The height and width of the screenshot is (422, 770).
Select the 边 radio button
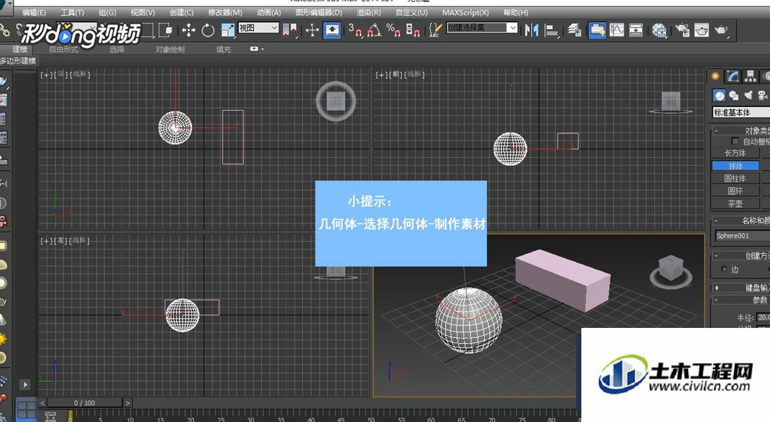click(724, 269)
